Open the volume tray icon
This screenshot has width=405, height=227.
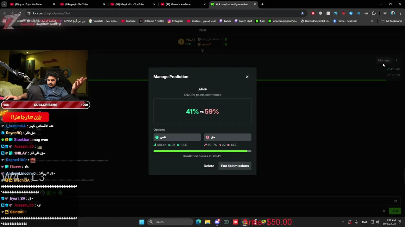(377, 222)
